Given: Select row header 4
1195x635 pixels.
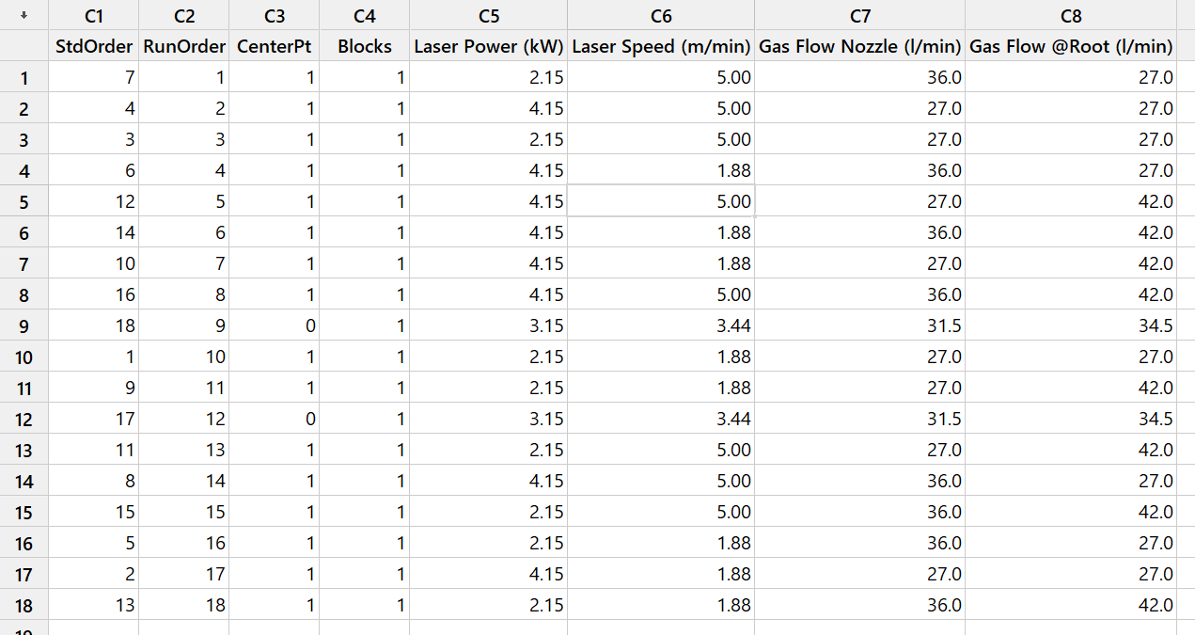Looking at the screenshot, I should coord(24,170).
